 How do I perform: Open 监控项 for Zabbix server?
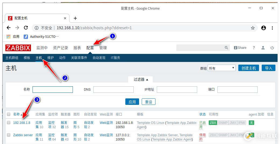pyautogui.click(x=51, y=137)
